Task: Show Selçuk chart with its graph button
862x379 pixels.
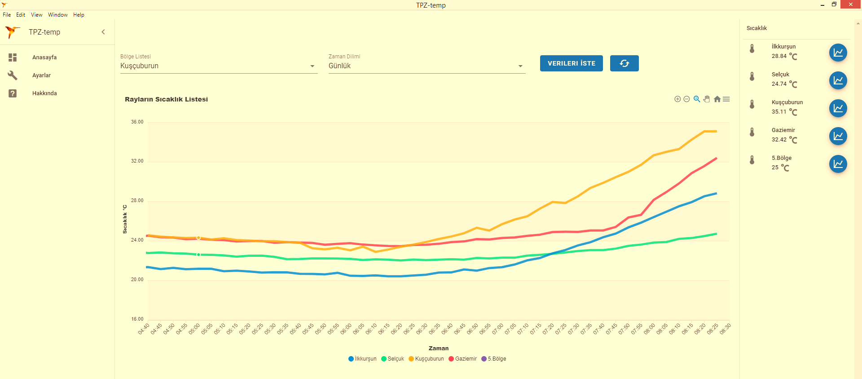Action: click(838, 80)
